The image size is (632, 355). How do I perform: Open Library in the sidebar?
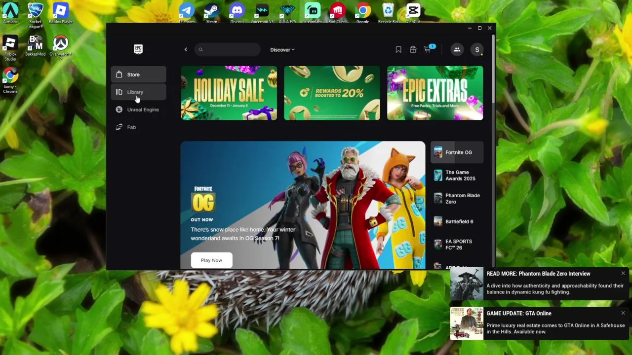tap(139, 92)
